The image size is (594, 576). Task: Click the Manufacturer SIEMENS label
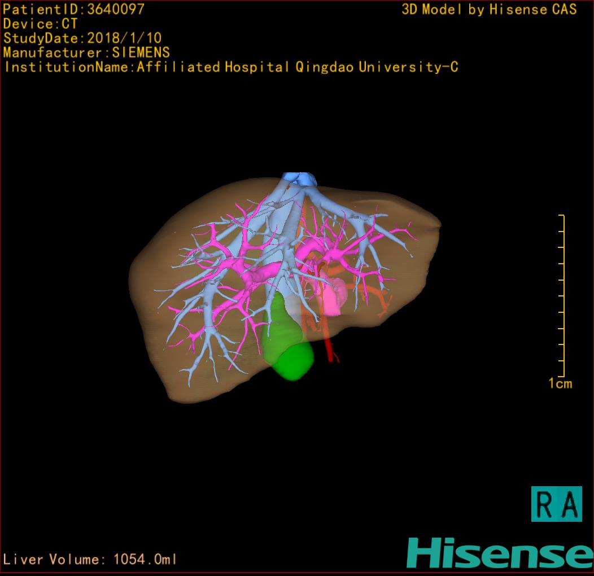[86, 53]
